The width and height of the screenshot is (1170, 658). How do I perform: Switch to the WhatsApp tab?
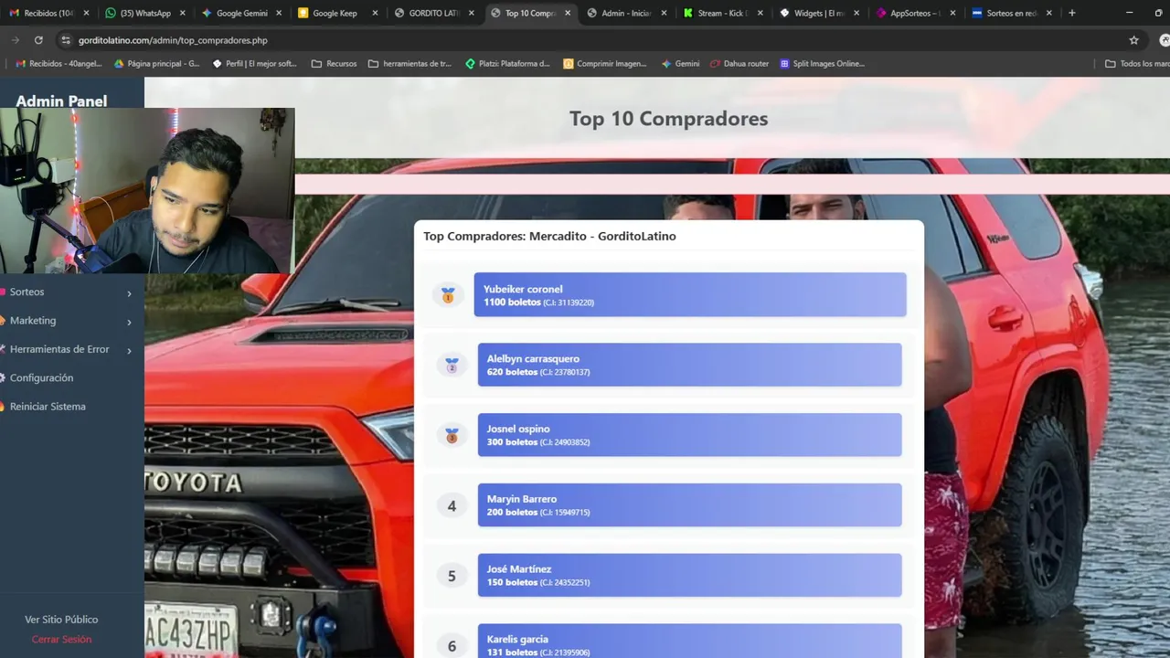pos(144,13)
